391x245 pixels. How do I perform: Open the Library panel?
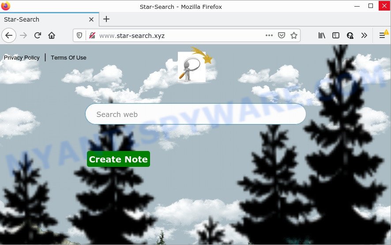click(x=322, y=35)
